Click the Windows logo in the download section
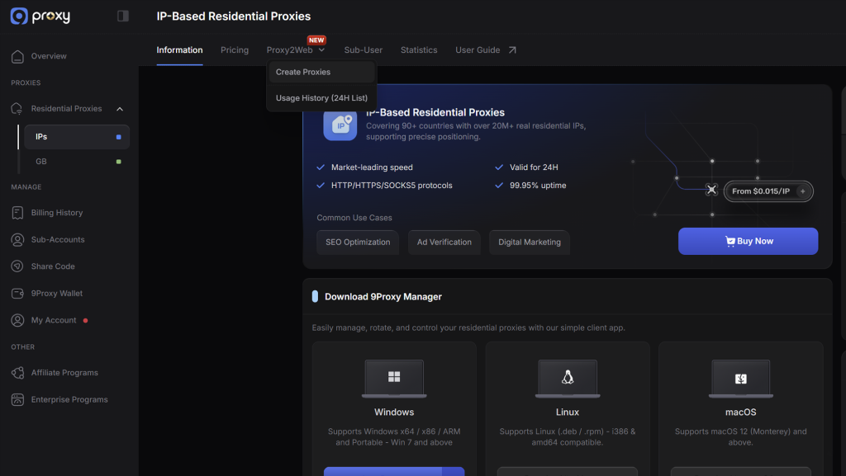The height and width of the screenshot is (476, 846). [394, 378]
